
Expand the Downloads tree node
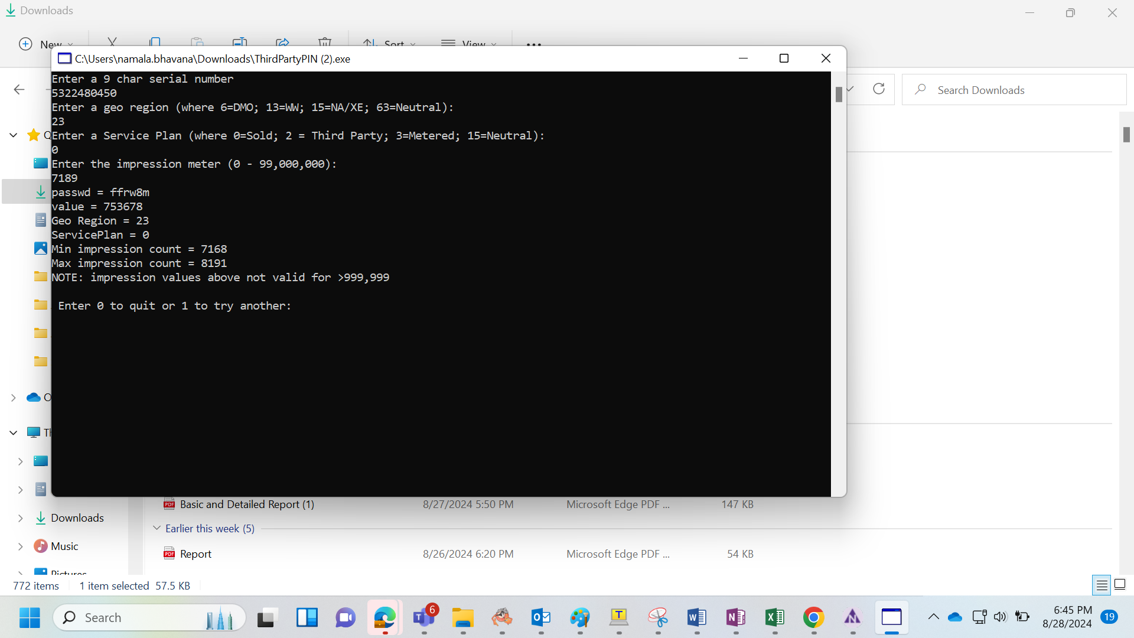pos(21,518)
